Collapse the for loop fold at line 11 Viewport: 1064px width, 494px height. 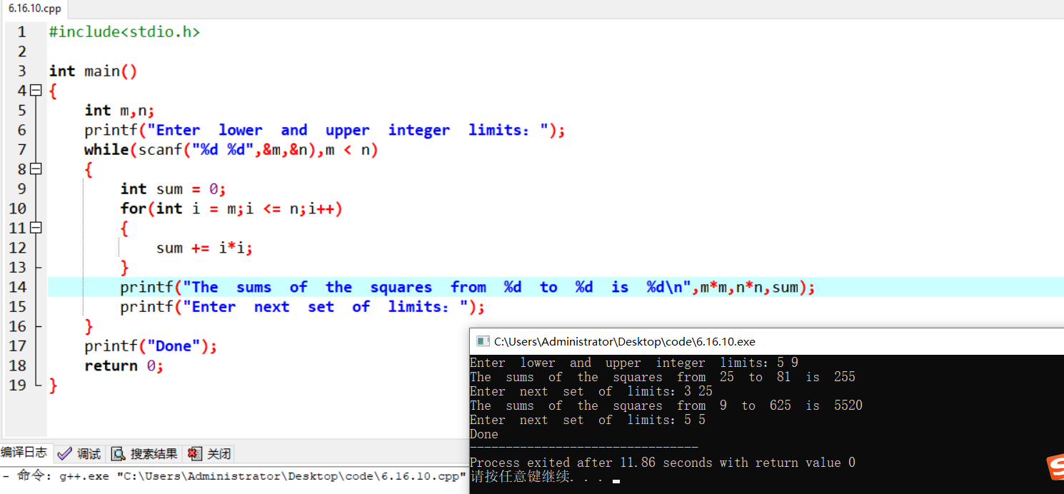(36, 228)
